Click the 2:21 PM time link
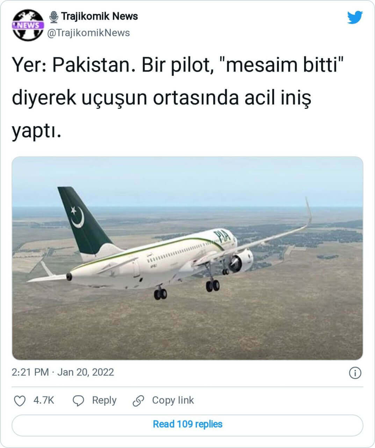Viewport: 375px width, 448px height. pos(30,372)
